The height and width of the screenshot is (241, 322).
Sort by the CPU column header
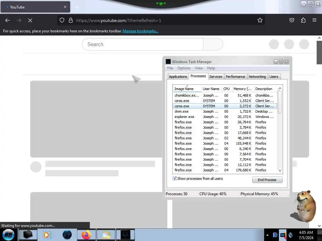click(226, 89)
